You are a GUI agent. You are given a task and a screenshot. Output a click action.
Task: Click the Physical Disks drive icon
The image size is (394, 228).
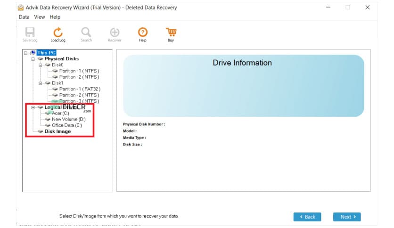point(40,59)
